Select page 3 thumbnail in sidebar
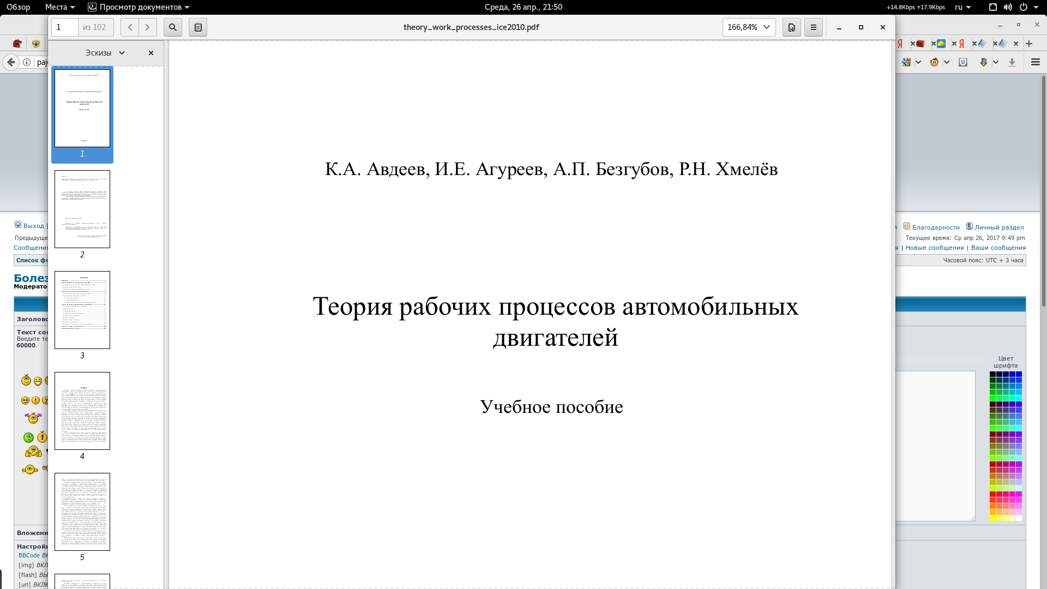This screenshot has width=1047, height=589. coord(82,310)
